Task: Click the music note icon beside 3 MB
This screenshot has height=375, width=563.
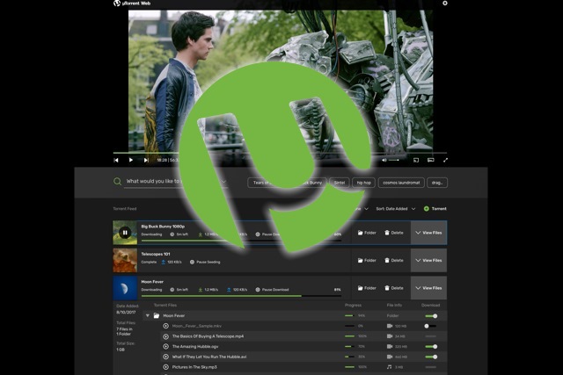Action: coord(389,367)
